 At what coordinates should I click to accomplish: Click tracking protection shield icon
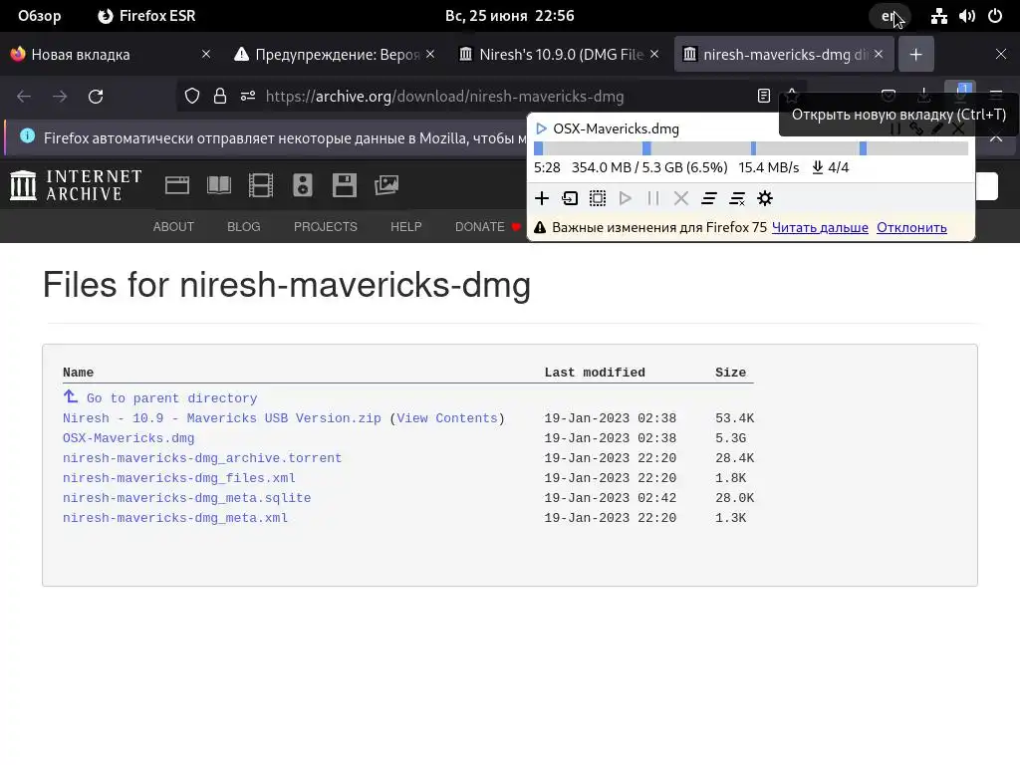click(x=192, y=97)
